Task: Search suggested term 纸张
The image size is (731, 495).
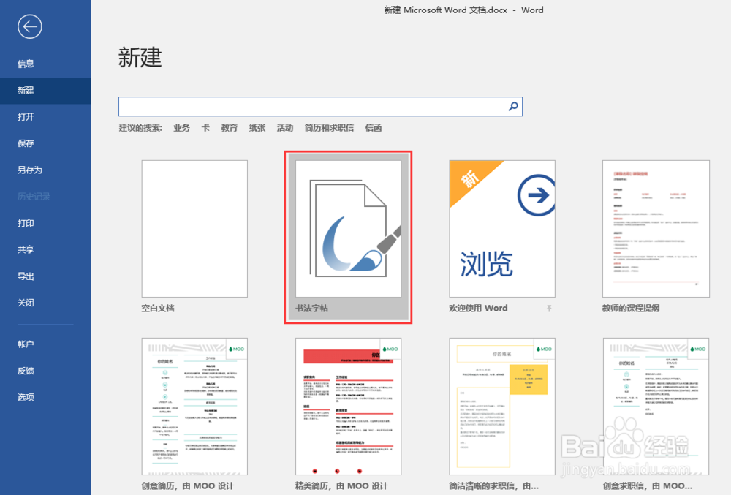Action: pos(257,128)
